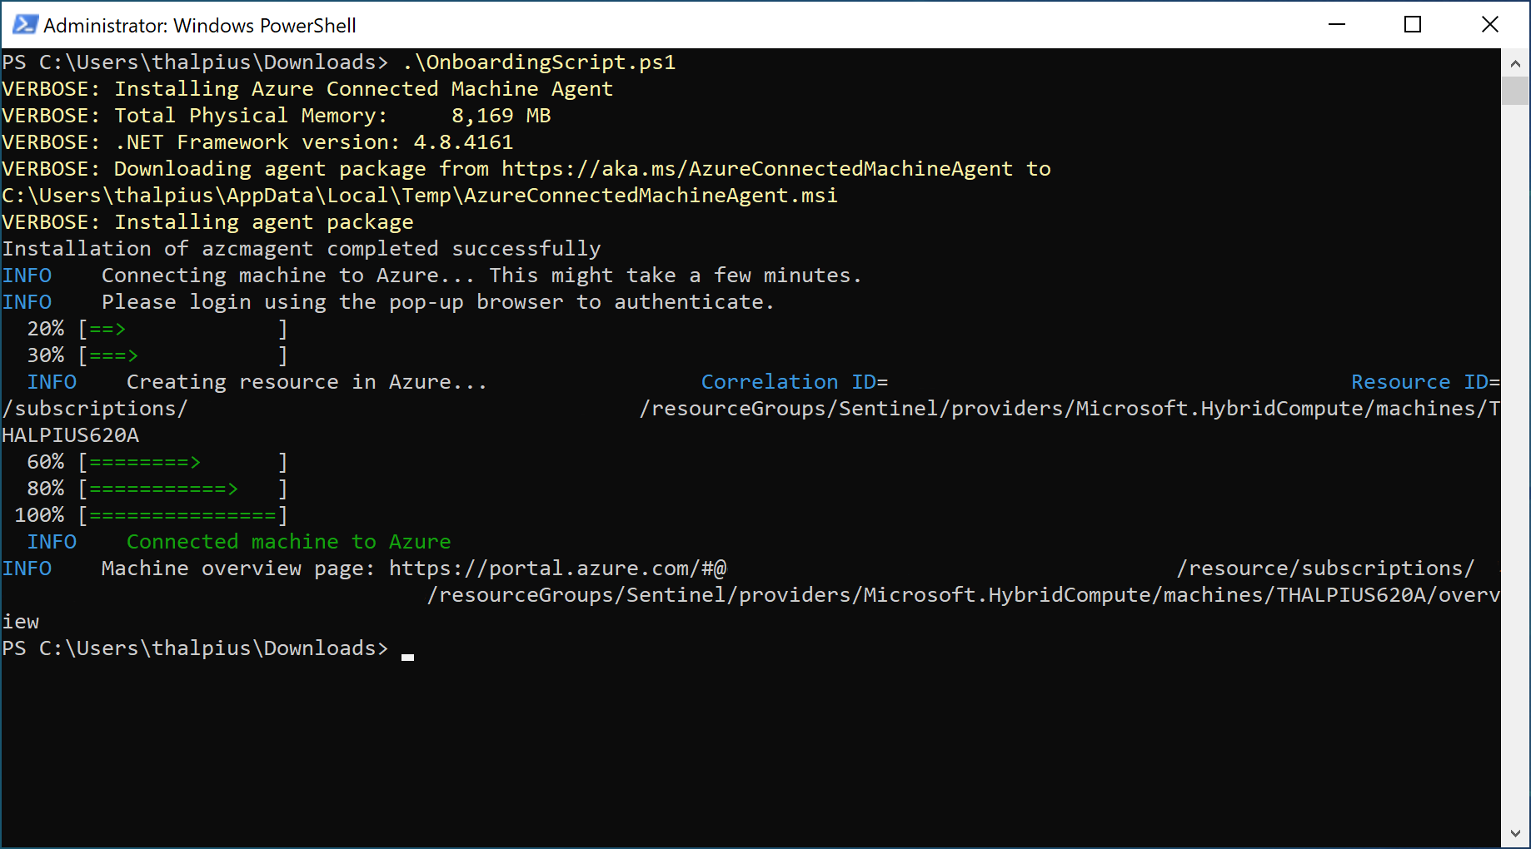Click the scrollbar up arrow
Viewport: 1531px width, 849px height.
[1515, 63]
